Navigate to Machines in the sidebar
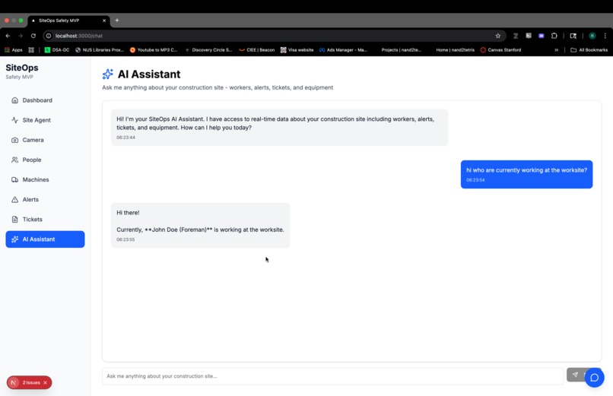This screenshot has height=396, width=613. pyautogui.click(x=45, y=179)
